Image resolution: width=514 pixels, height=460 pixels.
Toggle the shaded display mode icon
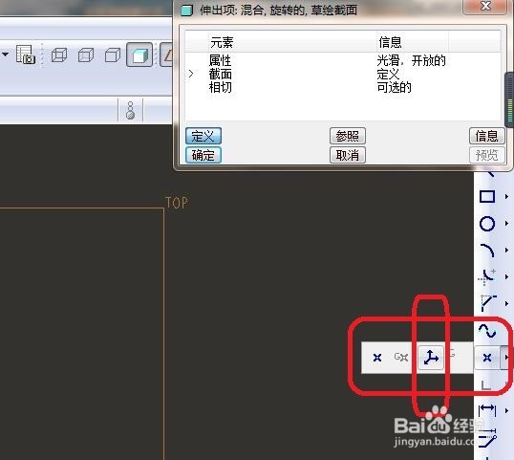click(x=139, y=55)
